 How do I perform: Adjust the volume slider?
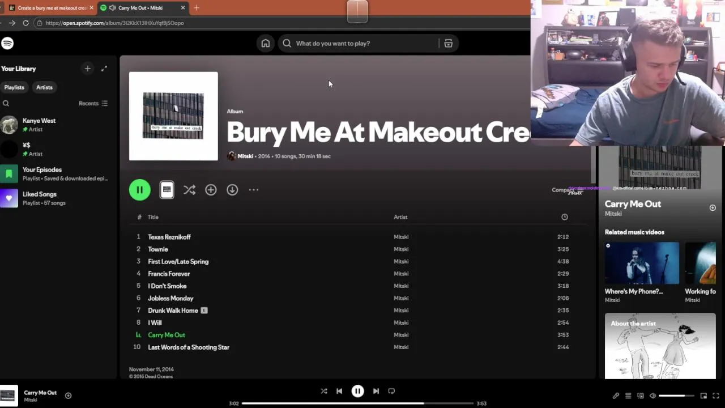pos(676,396)
